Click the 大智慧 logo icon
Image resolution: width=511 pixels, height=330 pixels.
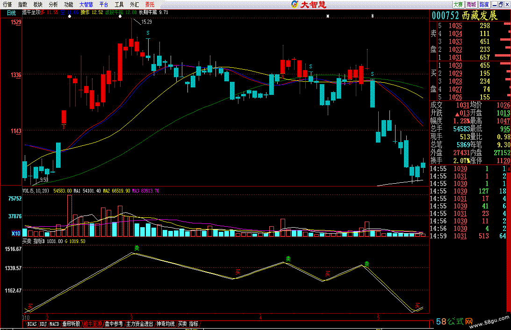coord(295,5)
